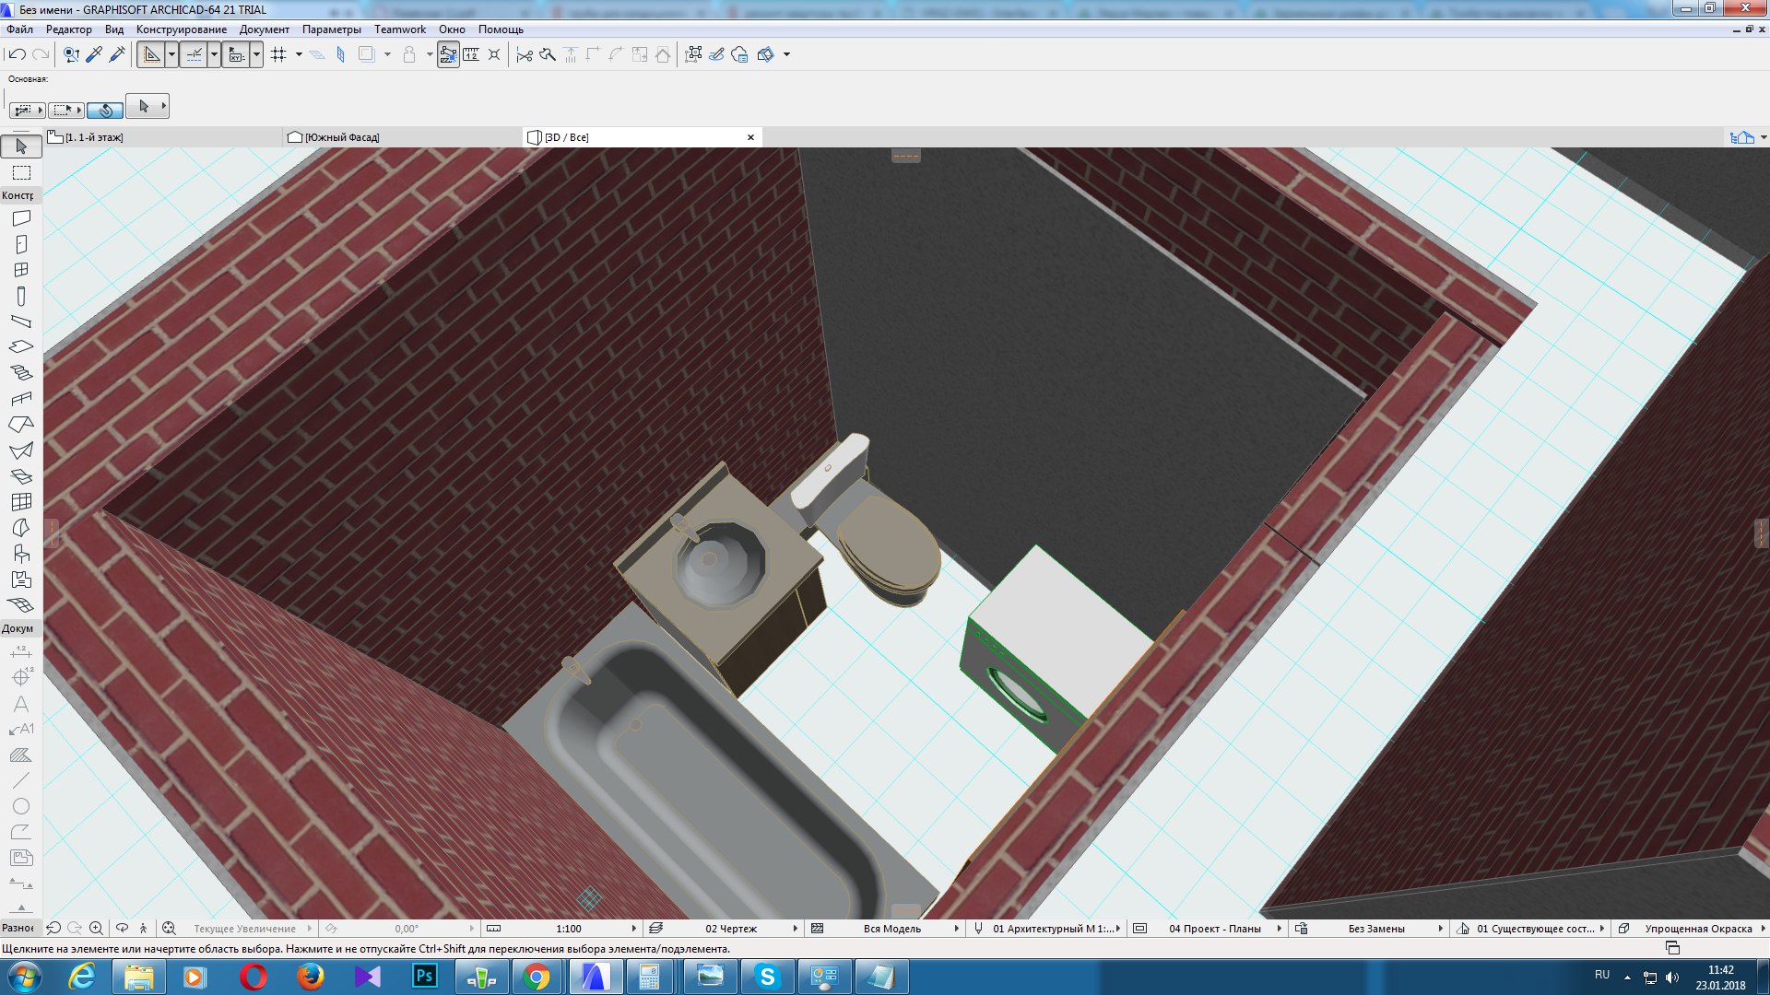Open the selection method flyout button
The image size is (1770, 995).
coord(27,110)
